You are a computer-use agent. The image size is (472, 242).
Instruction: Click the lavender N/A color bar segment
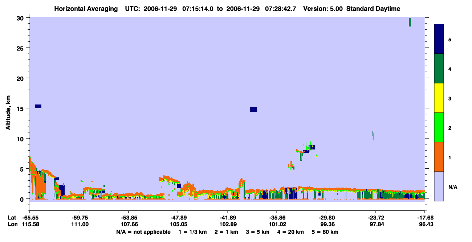(x=439, y=186)
